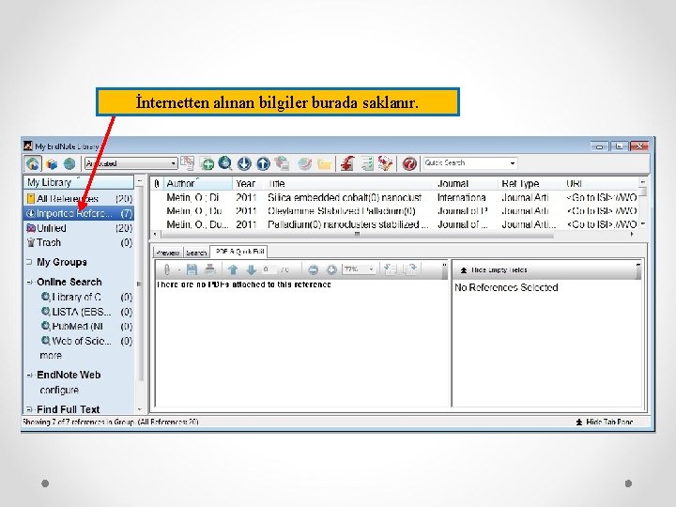676x507 pixels.
Task: Select Oleylamine Stabilized Palladium(0) reference
Action: [396, 211]
